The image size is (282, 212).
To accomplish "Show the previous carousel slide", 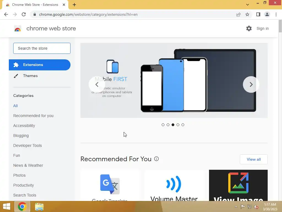I will [97, 84].
